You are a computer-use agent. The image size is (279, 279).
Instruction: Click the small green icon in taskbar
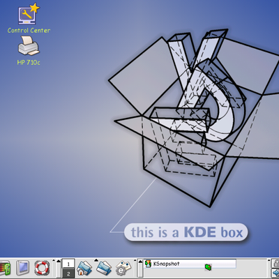[x=209, y=267]
